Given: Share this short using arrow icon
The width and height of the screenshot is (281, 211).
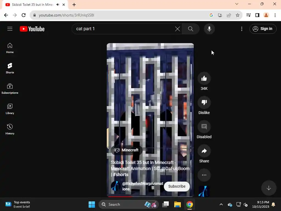Looking at the screenshot, I should coord(204,151).
